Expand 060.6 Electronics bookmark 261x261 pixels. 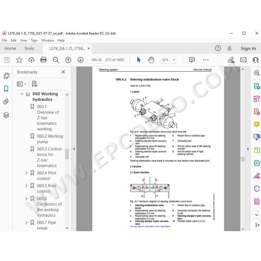(26, 199)
